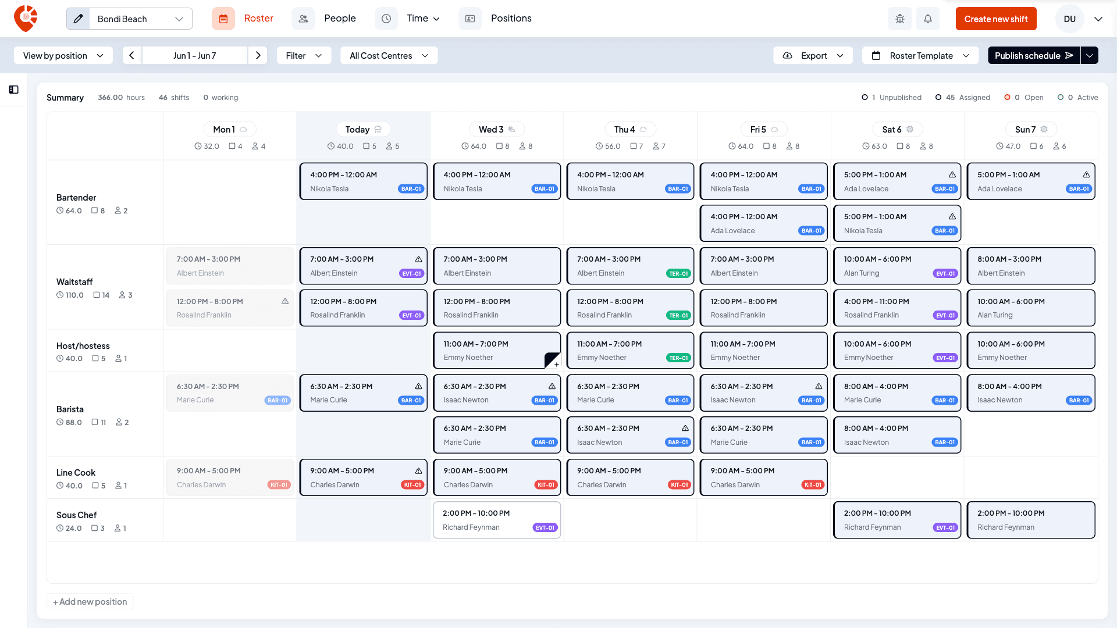Click the add corner on Emmy Noether Wed shift
Viewport: 1117px width, 628px height.
(553, 361)
